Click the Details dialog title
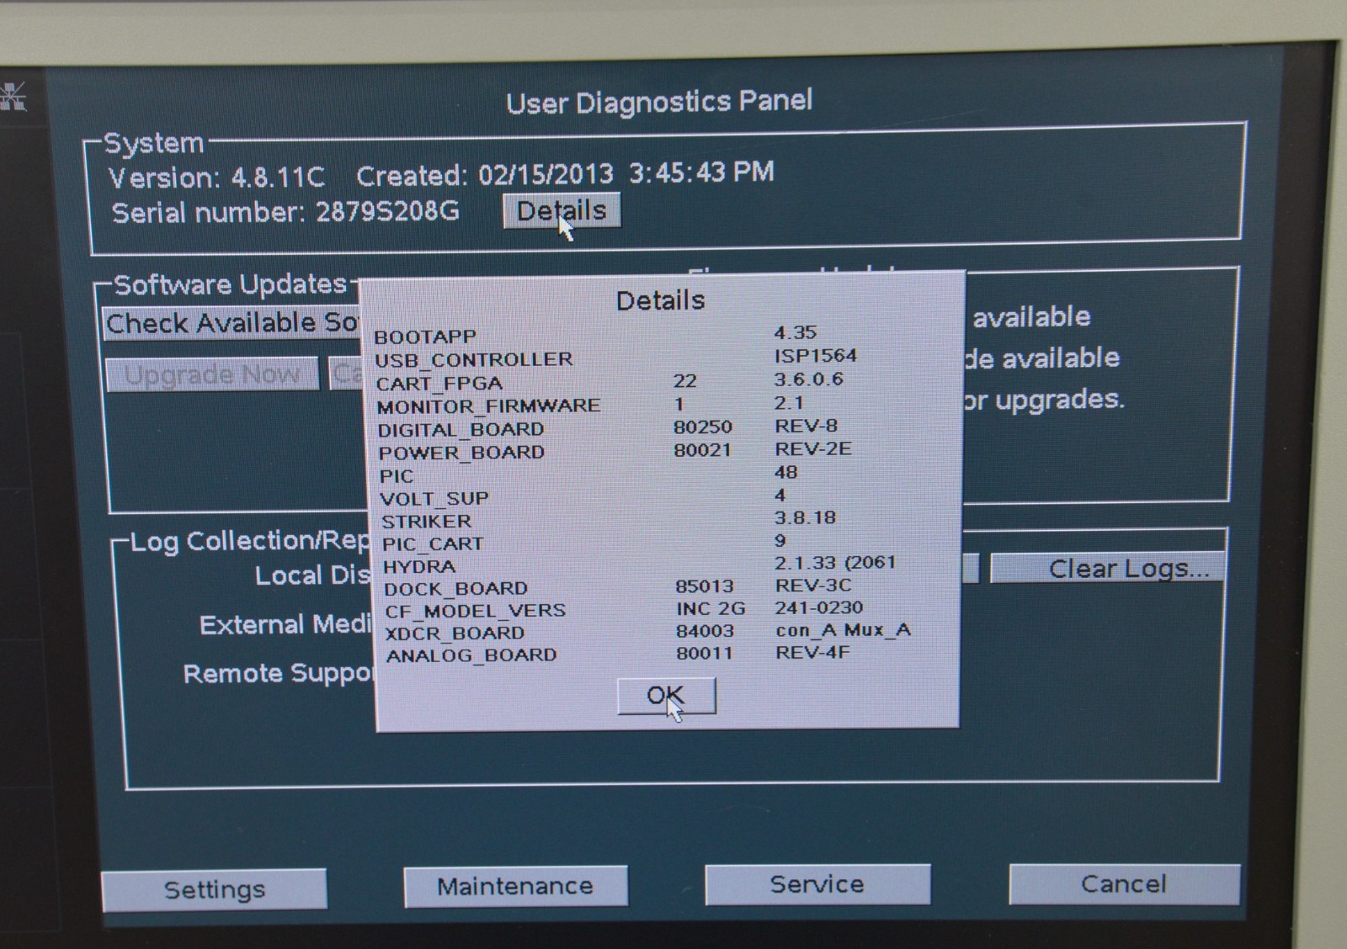Screen dimensions: 1347x949 [x=660, y=300]
